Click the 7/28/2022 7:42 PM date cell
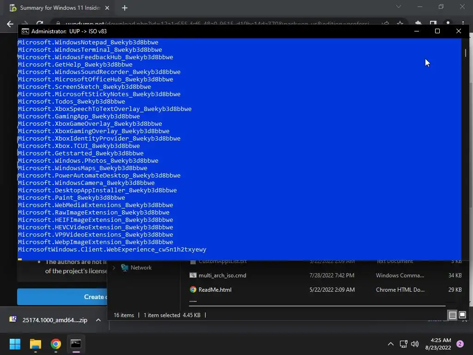473x355 pixels. coord(332,275)
